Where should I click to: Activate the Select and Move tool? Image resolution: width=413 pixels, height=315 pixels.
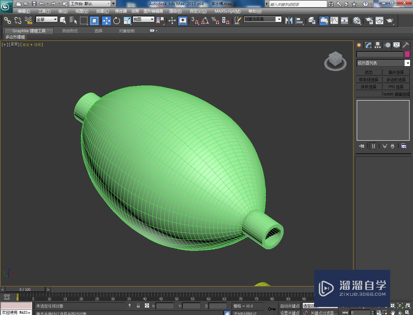pyautogui.click(x=106, y=21)
